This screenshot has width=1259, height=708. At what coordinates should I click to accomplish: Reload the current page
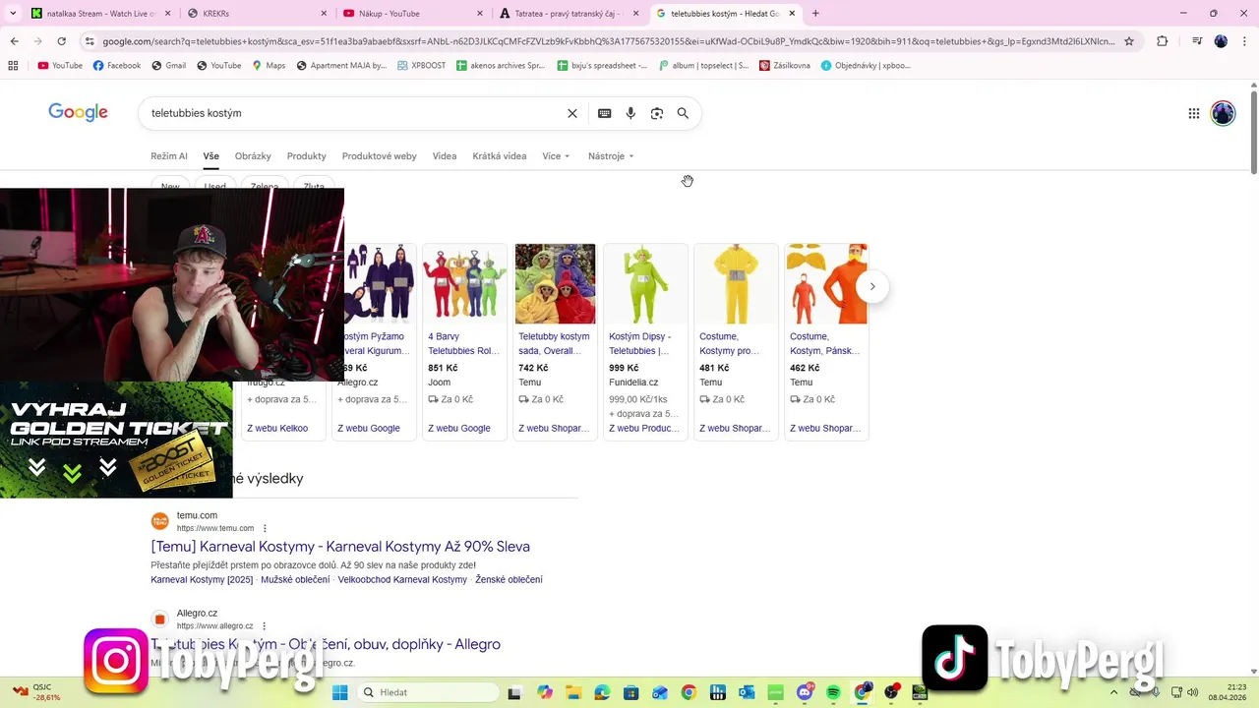click(61, 41)
